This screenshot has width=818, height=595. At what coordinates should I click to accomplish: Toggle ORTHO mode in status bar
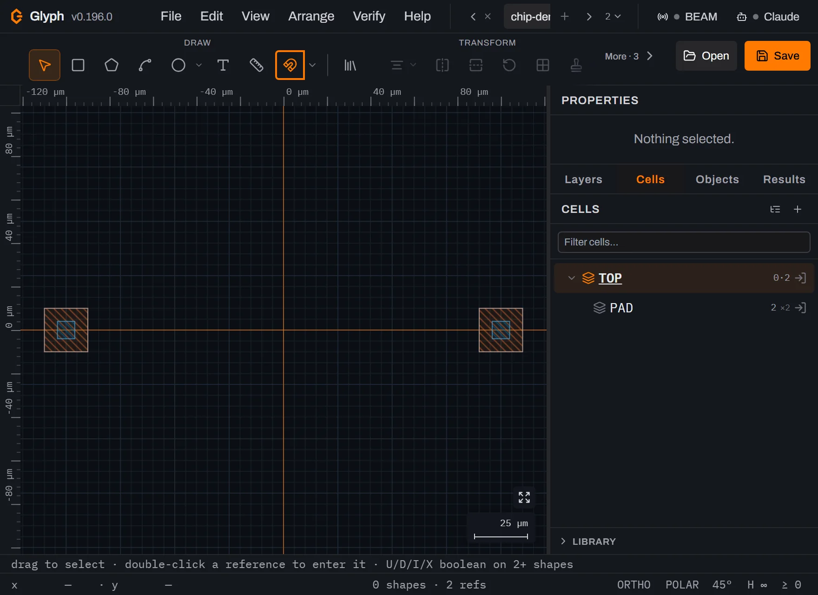click(634, 585)
